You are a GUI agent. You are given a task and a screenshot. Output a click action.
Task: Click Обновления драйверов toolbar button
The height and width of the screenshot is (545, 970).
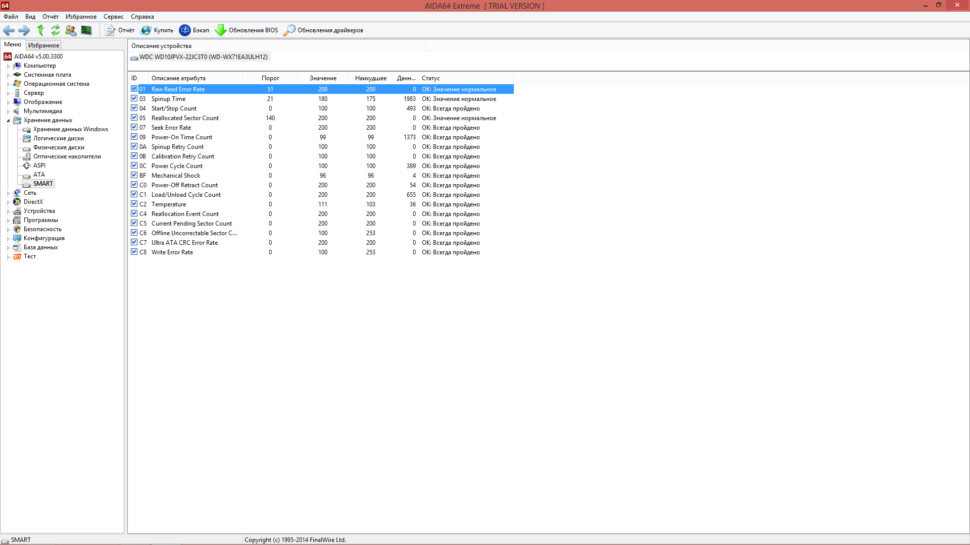coord(323,30)
